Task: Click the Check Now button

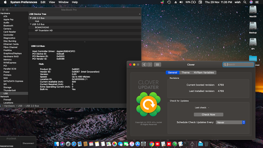Action: tap(208, 115)
